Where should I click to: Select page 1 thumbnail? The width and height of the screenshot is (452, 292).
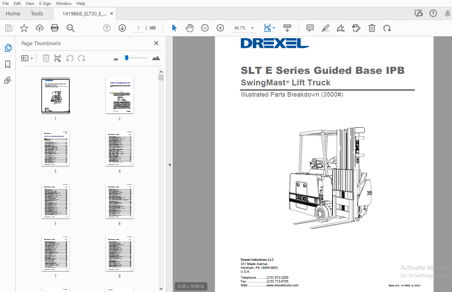coord(55,95)
